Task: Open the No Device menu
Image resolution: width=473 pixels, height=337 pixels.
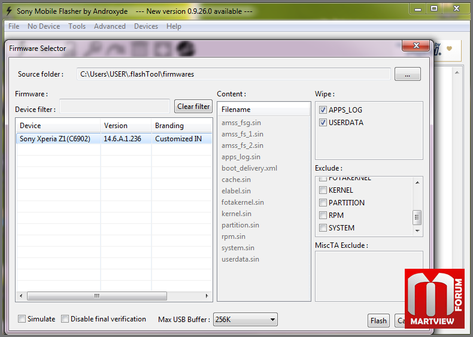Action: point(44,26)
